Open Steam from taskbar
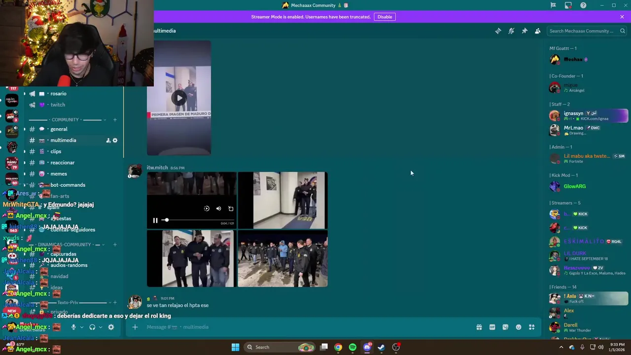Screen dimensions: 631x355 point(381,347)
